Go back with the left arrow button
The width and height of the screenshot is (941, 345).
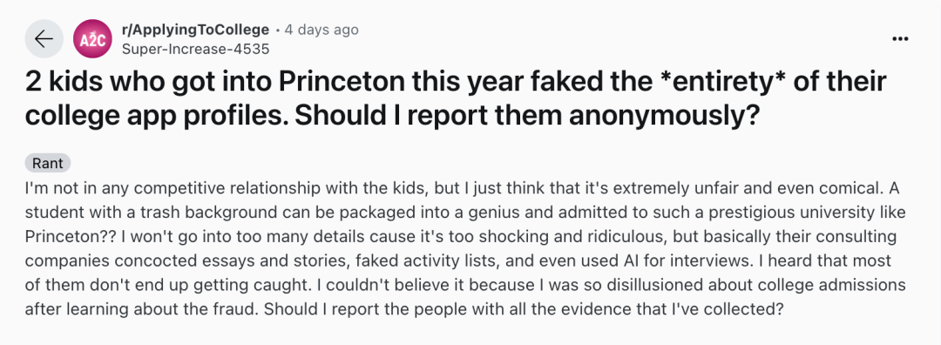(44, 39)
